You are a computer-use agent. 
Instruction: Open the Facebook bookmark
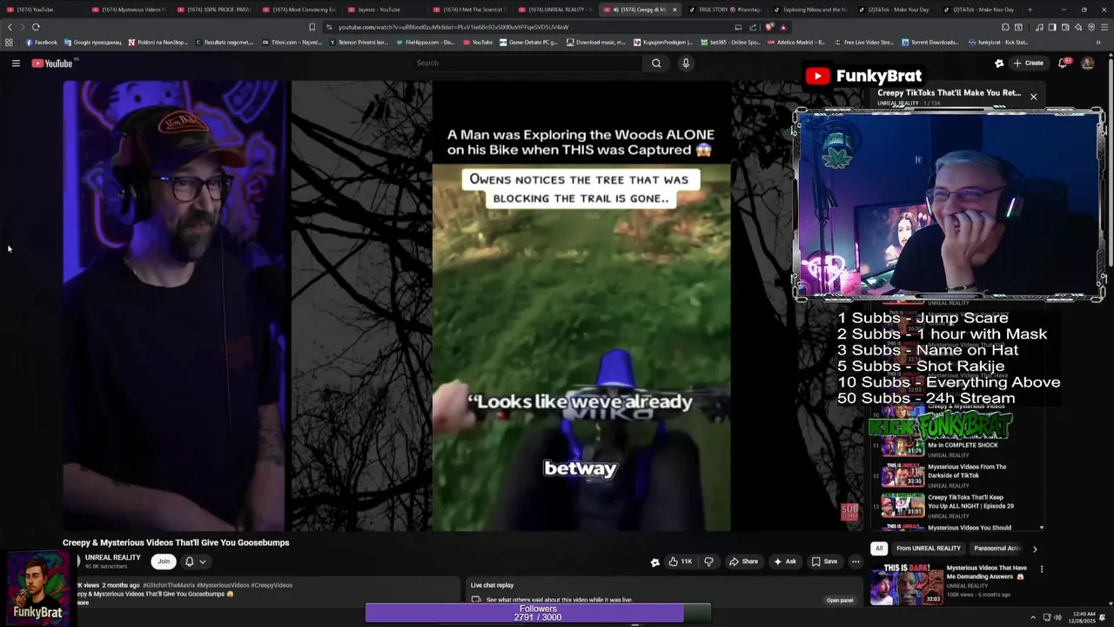(41, 42)
